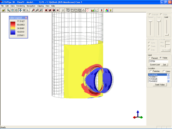Select the Percent limit radio button
This screenshot has width=172, height=129.
(149, 58)
